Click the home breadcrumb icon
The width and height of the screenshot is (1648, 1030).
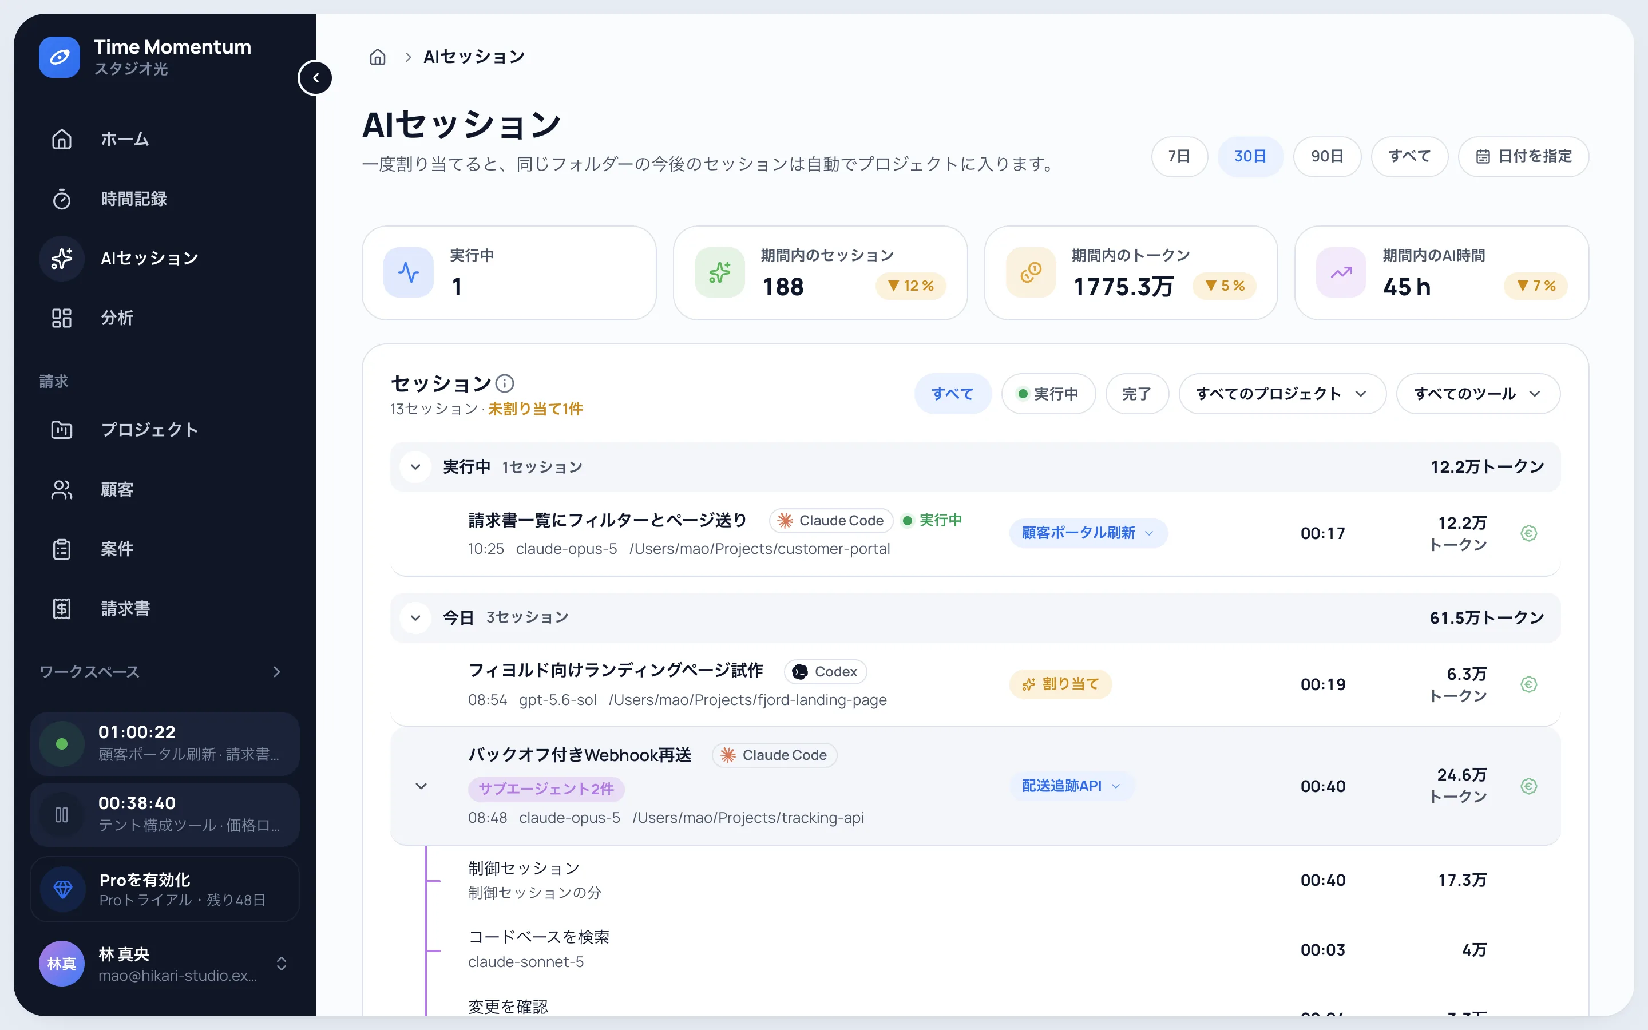click(377, 57)
